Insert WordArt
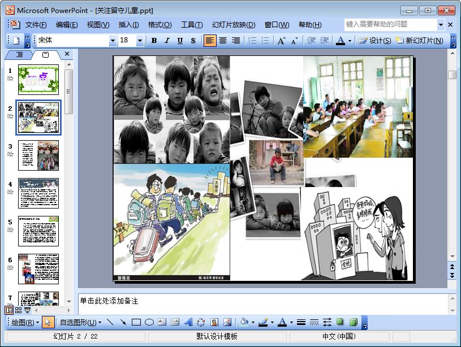 coord(188,322)
